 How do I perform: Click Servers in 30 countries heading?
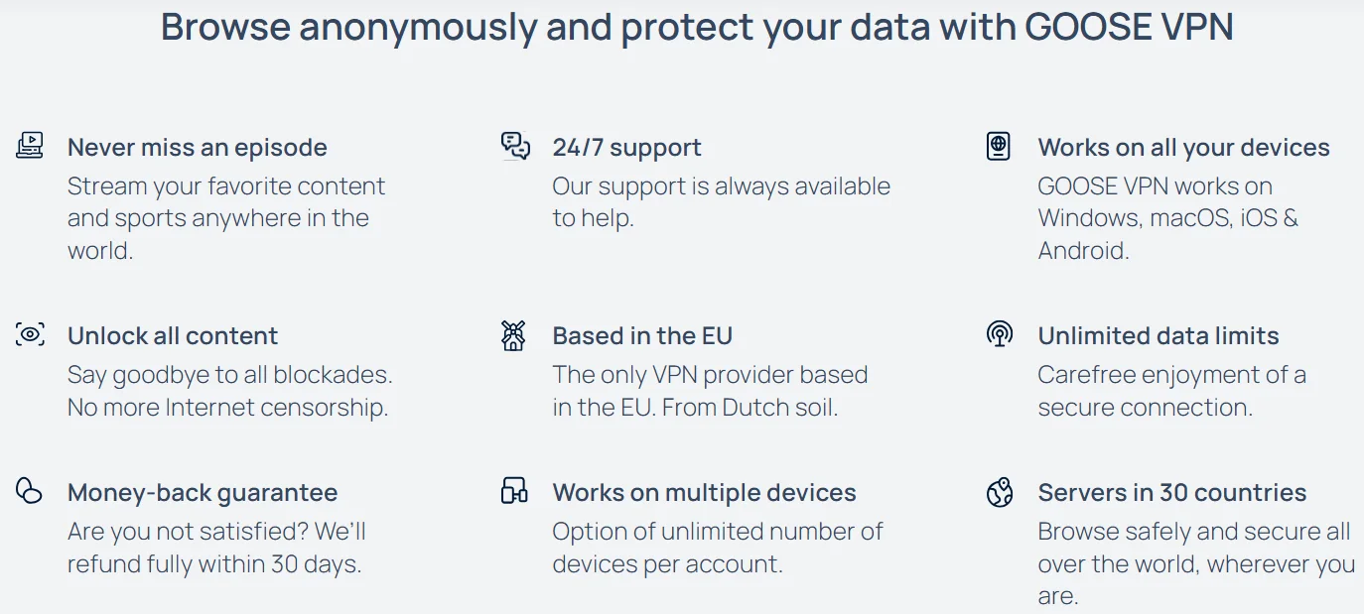tap(1172, 493)
